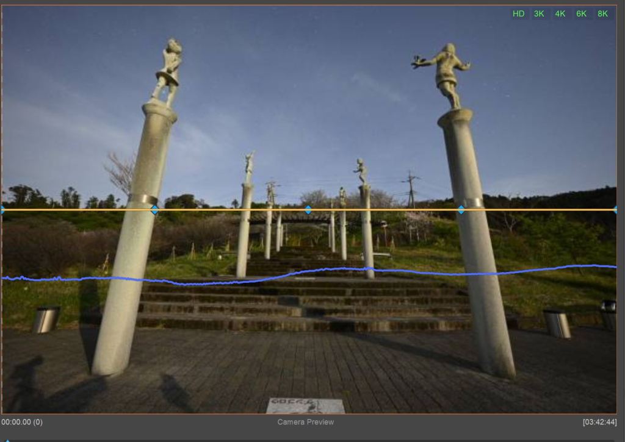Choose the 4K resolution option

click(x=560, y=13)
